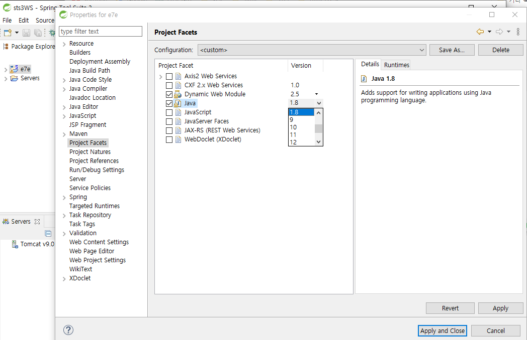Click the CXF 2.x Web Services document icon
Screen dimensions: 527x340
click(x=178, y=85)
